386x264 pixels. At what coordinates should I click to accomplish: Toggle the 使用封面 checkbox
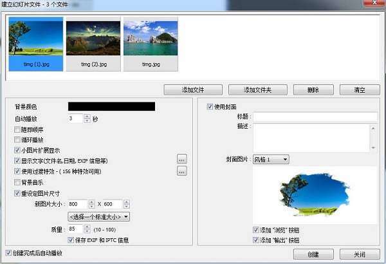tap(210, 106)
